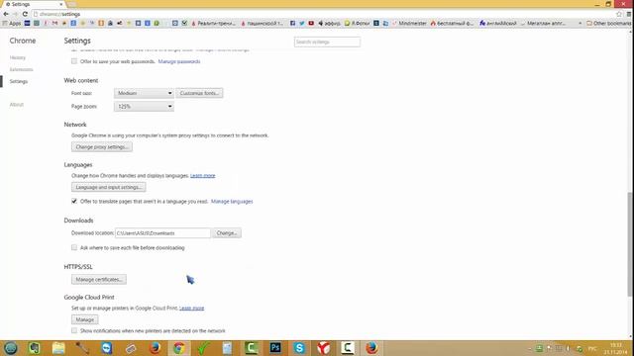Viewport: 634px width, 356px height.
Task: Click Manage certificates button
Action: (99, 279)
